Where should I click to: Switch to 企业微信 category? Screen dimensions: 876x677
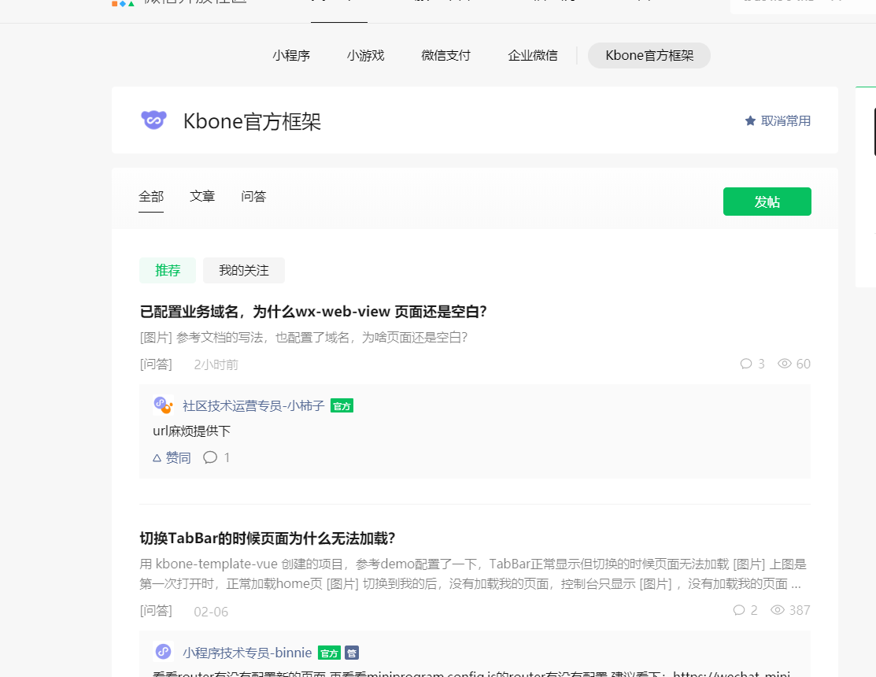point(532,55)
